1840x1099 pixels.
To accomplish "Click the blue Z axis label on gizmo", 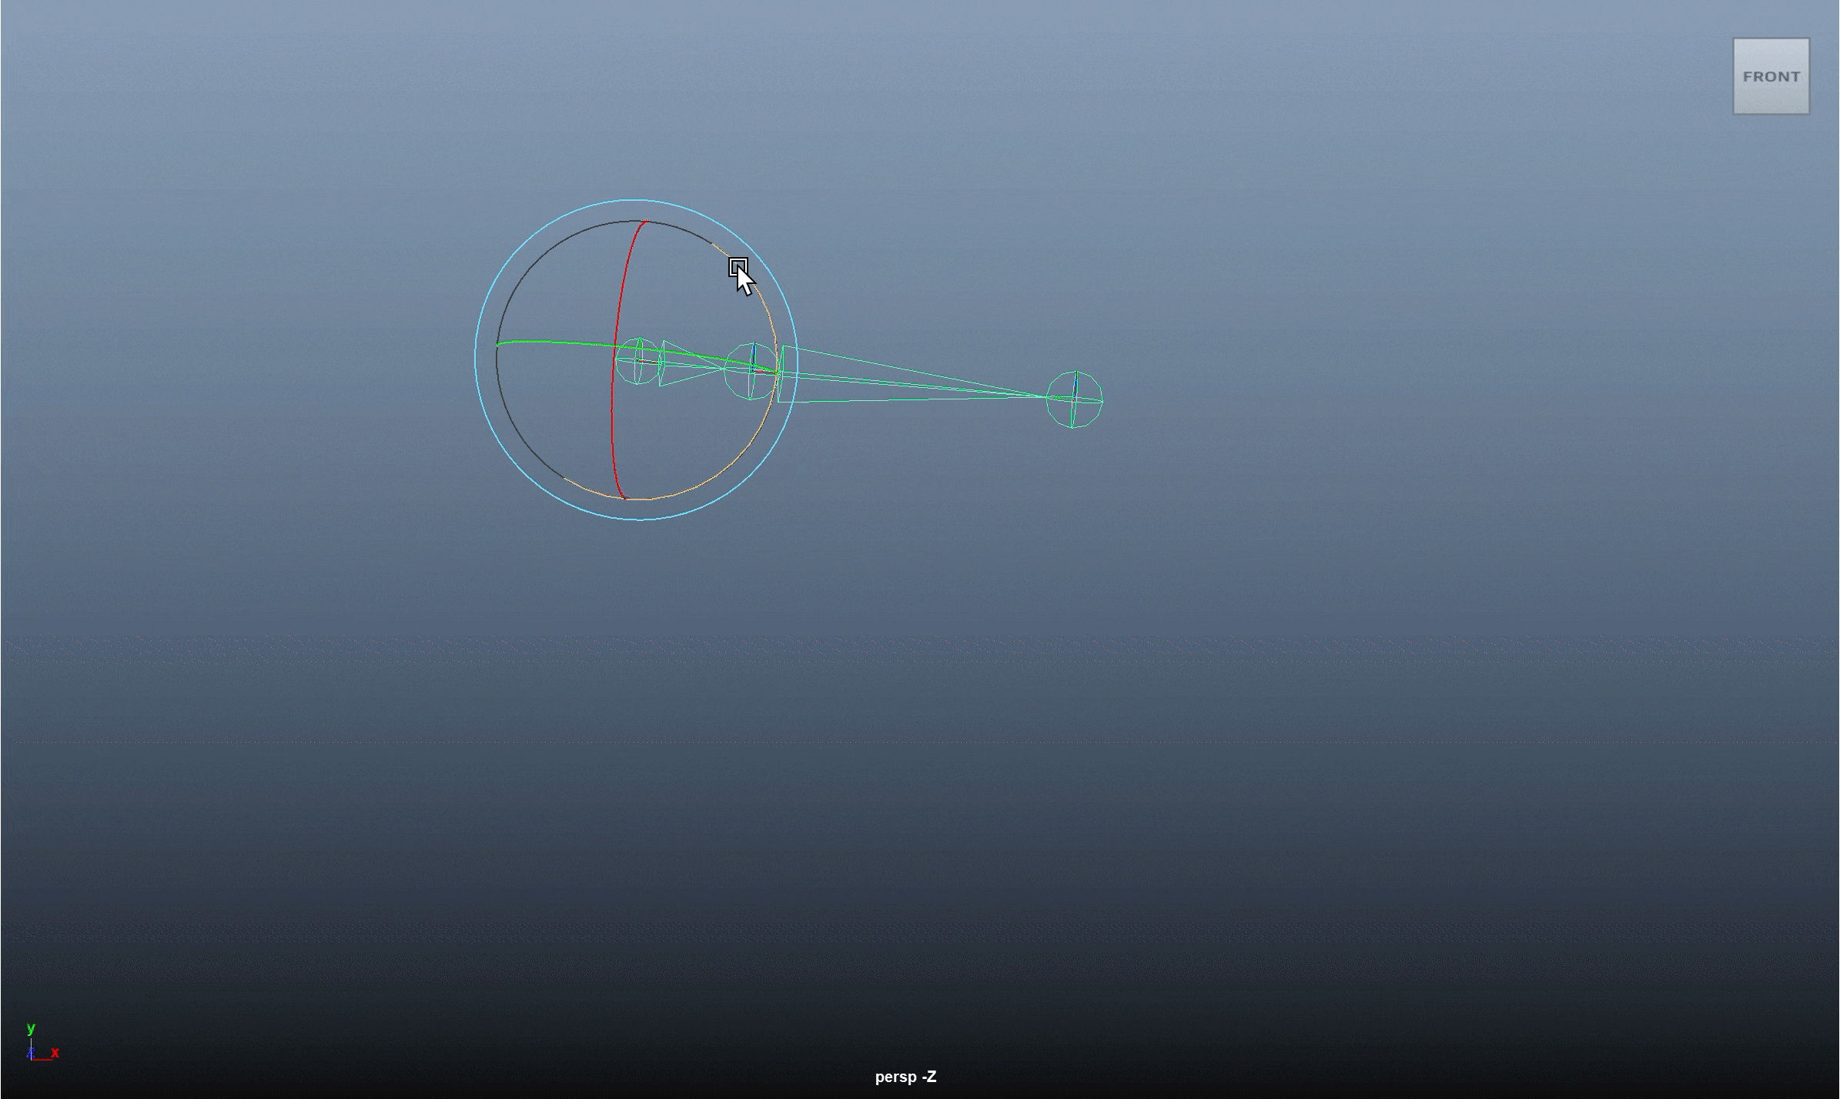I will [x=29, y=1052].
